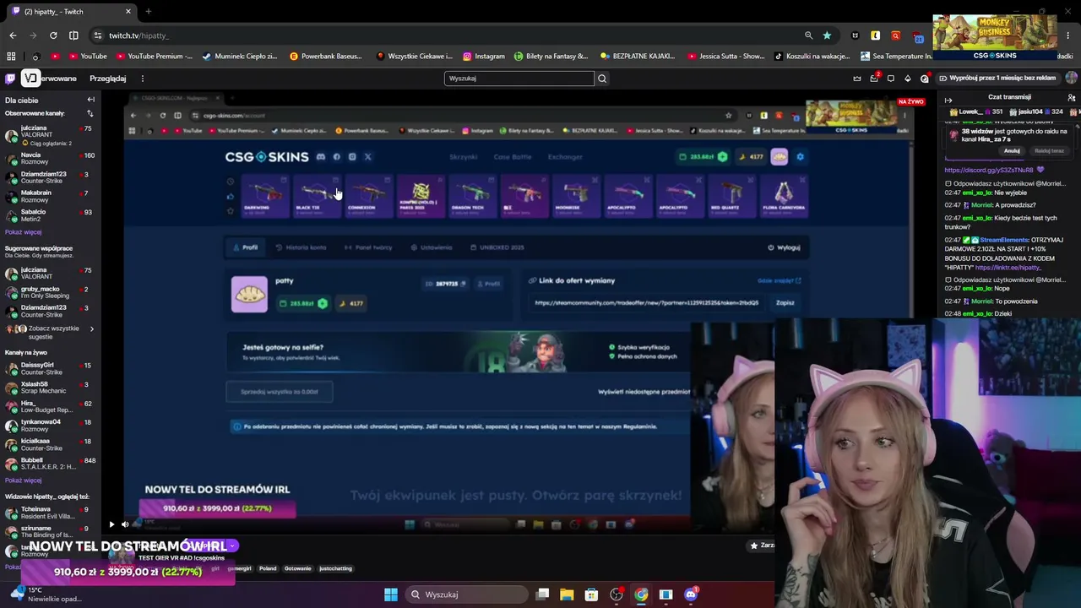Viewport: 1081px width, 608px height.
Task: Open Chrome from the taskbar
Action: pyautogui.click(x=641, y=594)
